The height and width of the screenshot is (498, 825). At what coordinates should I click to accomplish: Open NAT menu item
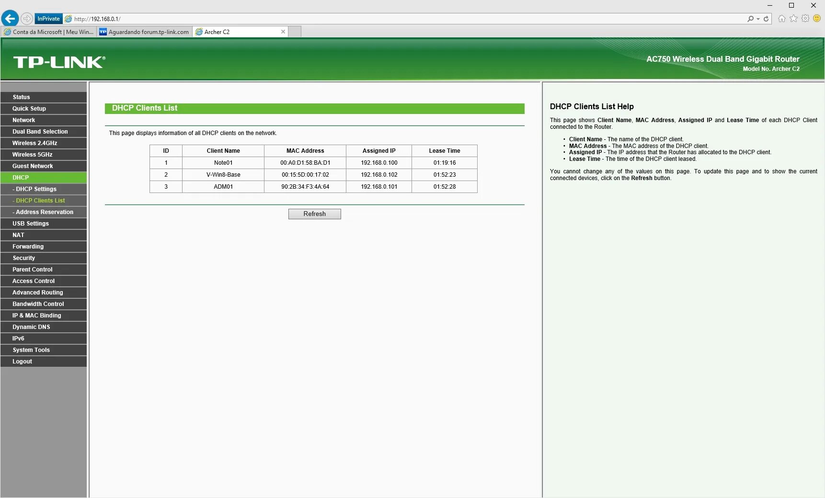(44, 235)
